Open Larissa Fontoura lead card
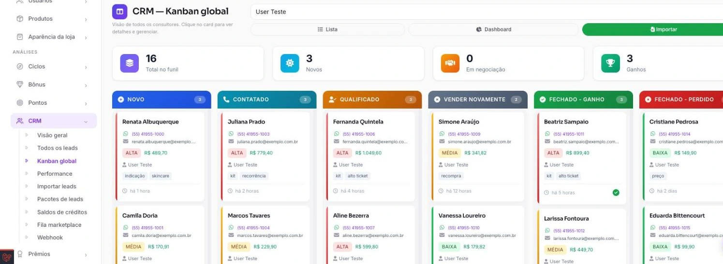Viewport: 723px width, 264px height. coord(582,236)
